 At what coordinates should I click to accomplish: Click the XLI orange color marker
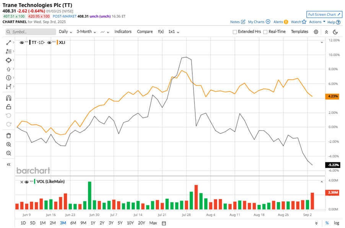click(57, 42)
